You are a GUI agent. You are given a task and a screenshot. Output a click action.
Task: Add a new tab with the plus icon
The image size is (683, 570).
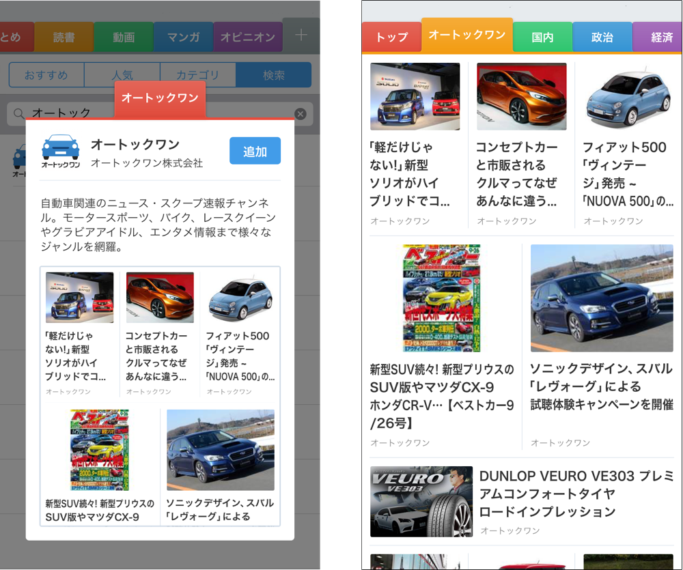coord(301,35)
